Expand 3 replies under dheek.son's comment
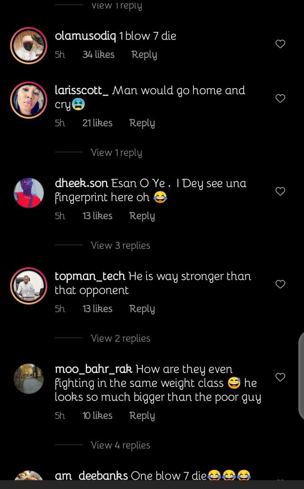This screenshot has height=489, width=304. point(120,245)
